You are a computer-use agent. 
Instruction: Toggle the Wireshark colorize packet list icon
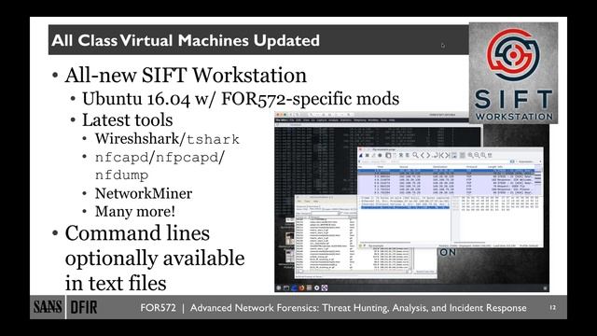[462, 156]
